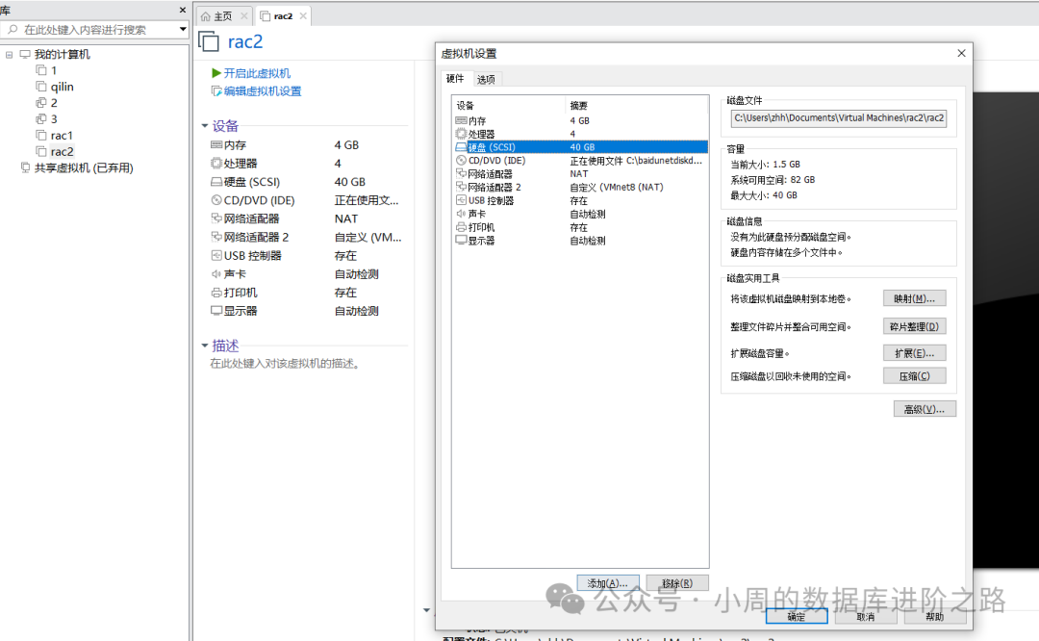The height and width of the screenshot is (641, 1039).
Task: Click the 我的计算机 computer icon in library tree
Action: 25,54
